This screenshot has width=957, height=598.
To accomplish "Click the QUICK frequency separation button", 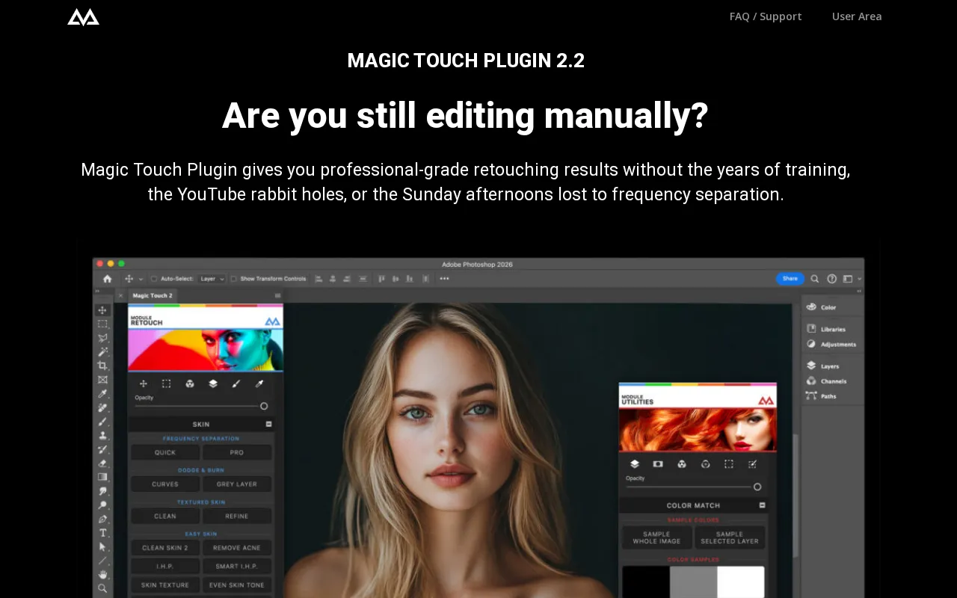I will (165, 452).
